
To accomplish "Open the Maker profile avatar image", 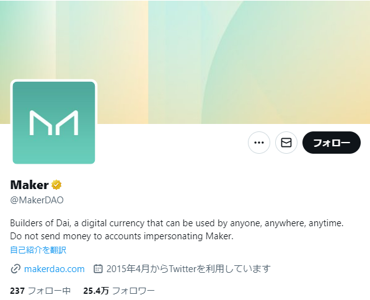I will point(54,123).
